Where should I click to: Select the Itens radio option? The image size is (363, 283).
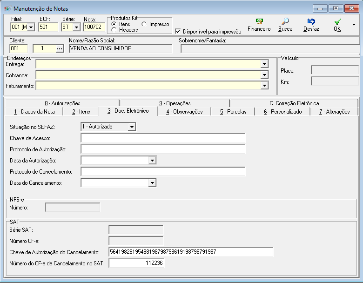(114, 24)
